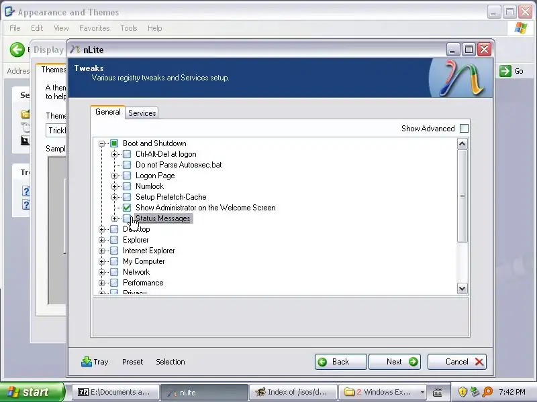This screenshot has height=402, width=537.
Task: Check the Ctrl-Alt-Del at logon box
Action: (x=127, y=154)
